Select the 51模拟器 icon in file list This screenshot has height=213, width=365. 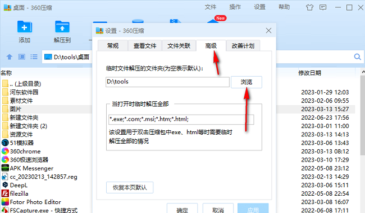coord(5,143)
